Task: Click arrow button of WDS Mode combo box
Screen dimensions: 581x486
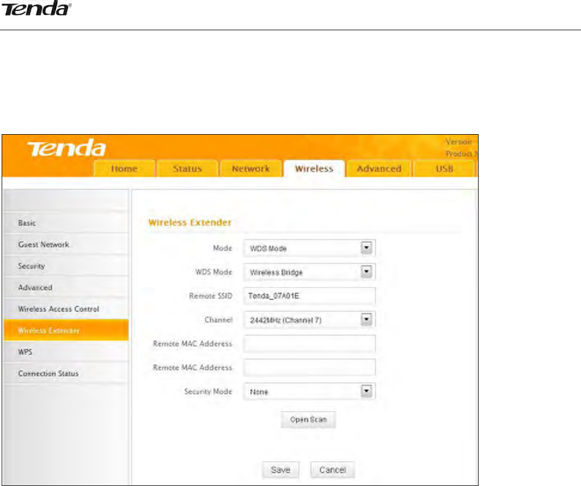Action: 366,272
